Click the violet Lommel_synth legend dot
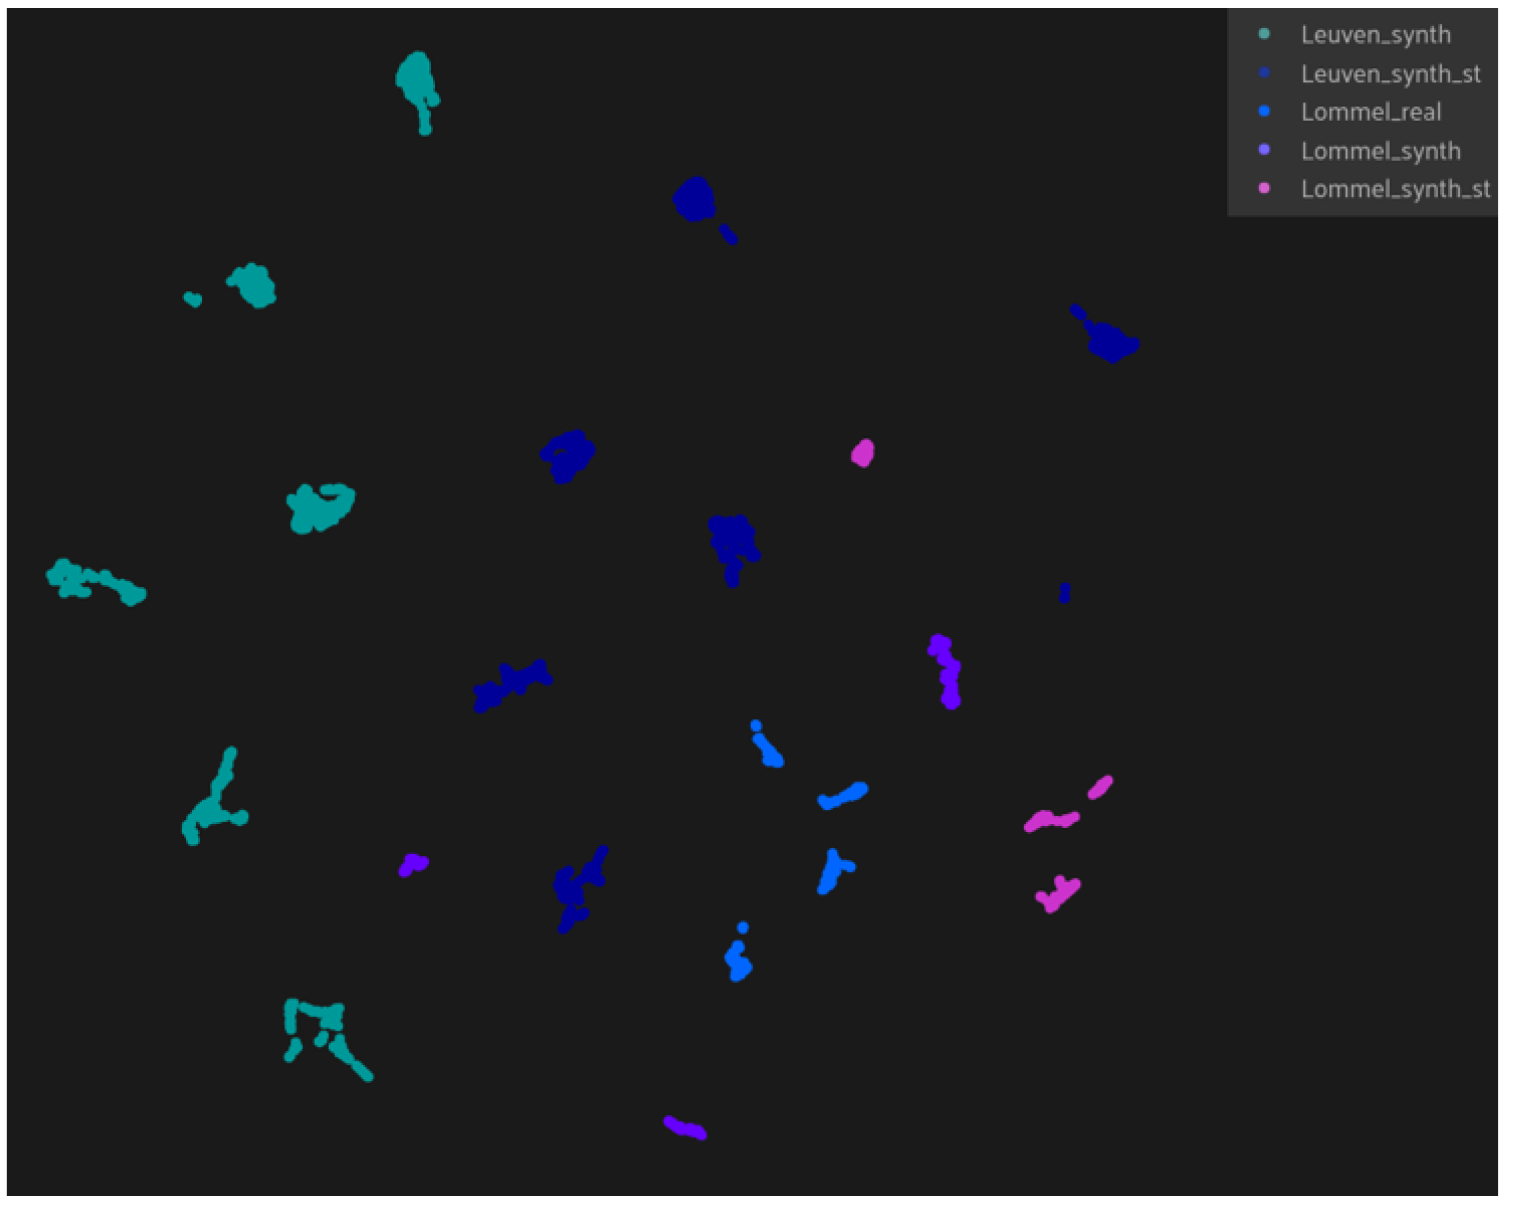The height and width of the screenshot is (1210, 1513). click(x=1264, y=150)
